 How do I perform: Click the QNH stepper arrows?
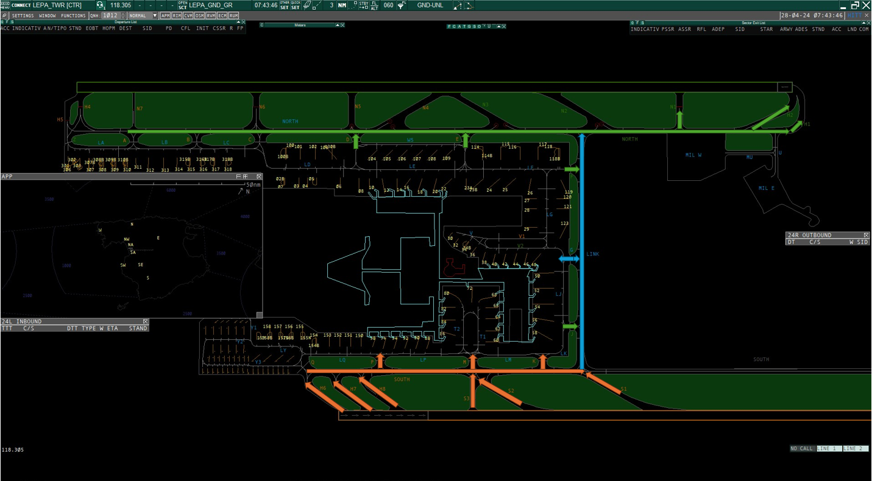123,15
